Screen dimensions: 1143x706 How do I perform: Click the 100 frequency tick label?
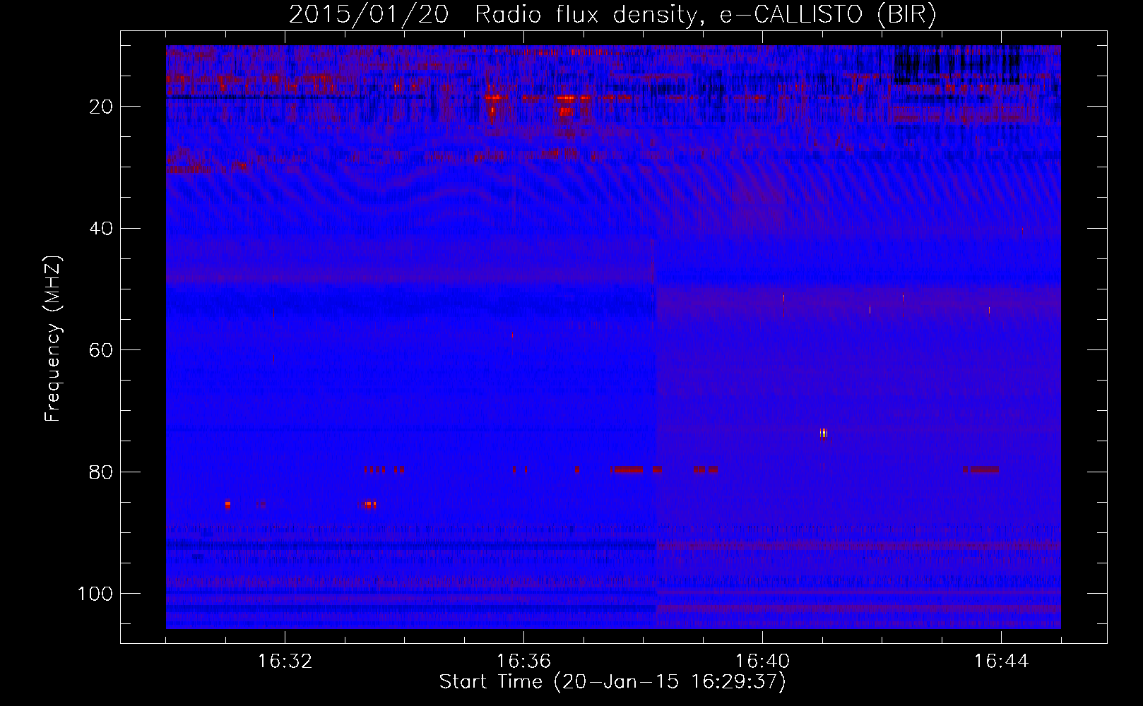click(95, 594)
